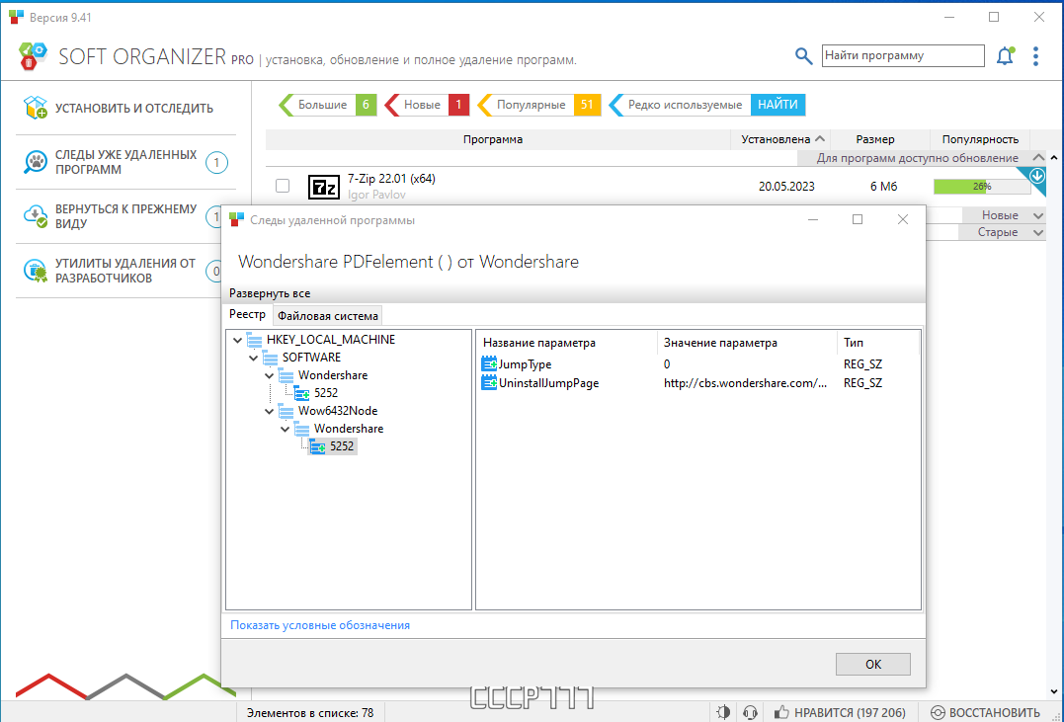Click the main window title app icon
1064x722 pixels.
coord(16,17)
